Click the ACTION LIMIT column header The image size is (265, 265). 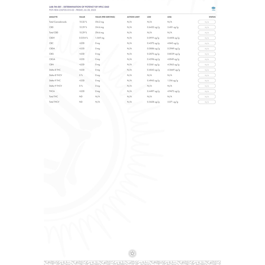[133, 17]
